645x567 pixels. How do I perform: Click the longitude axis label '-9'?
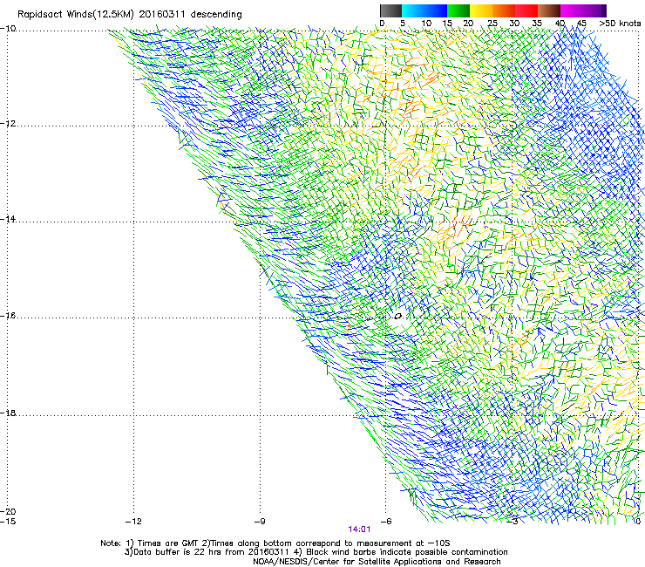(x=260, y=522)
